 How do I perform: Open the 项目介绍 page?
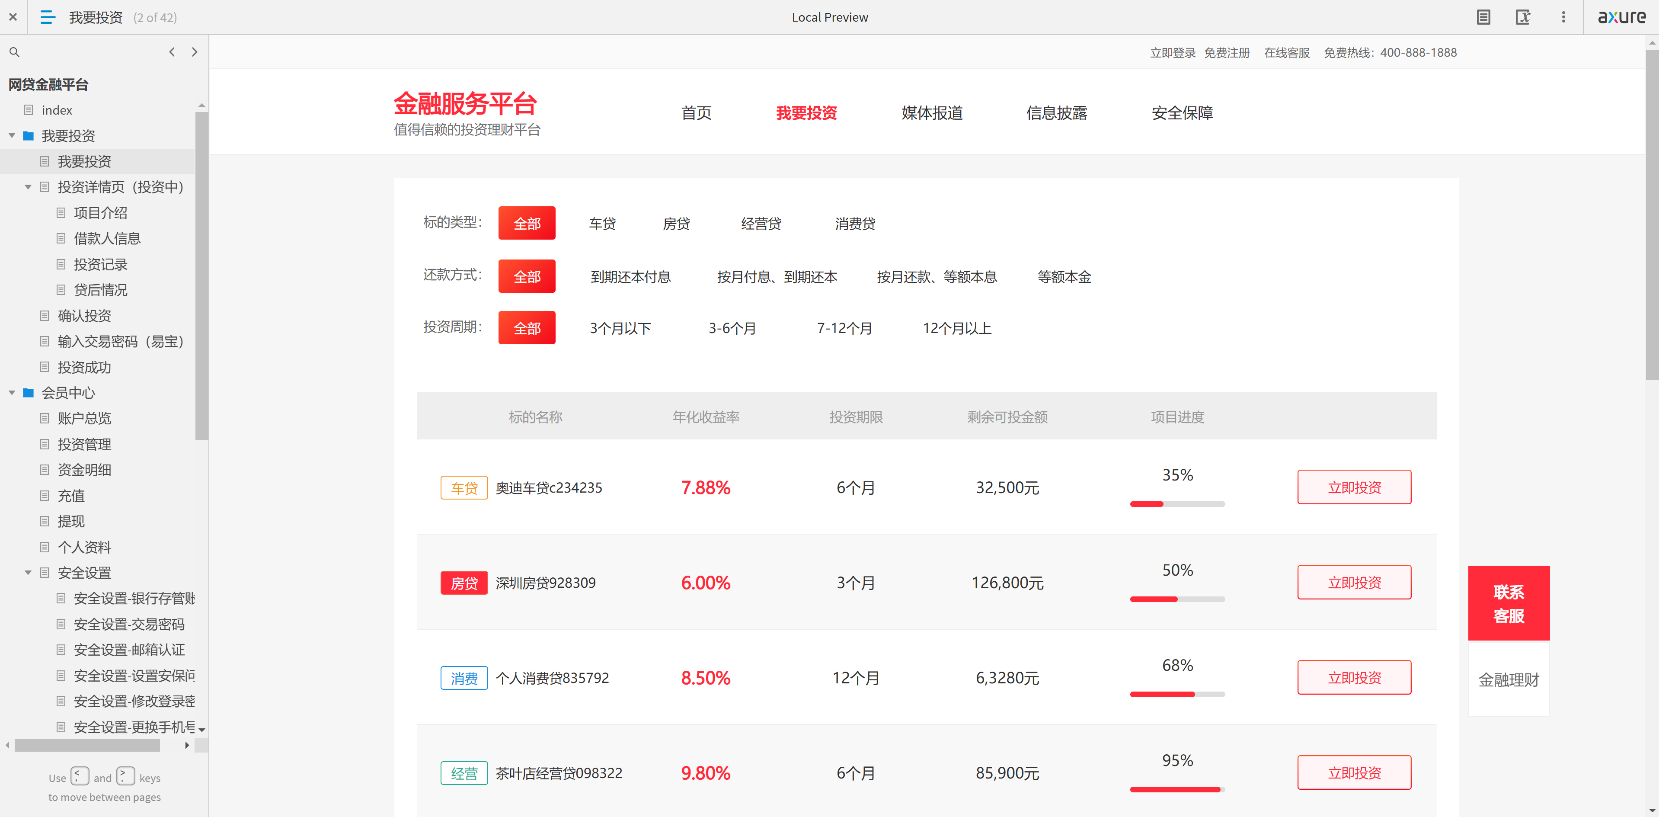click(100, 213)
